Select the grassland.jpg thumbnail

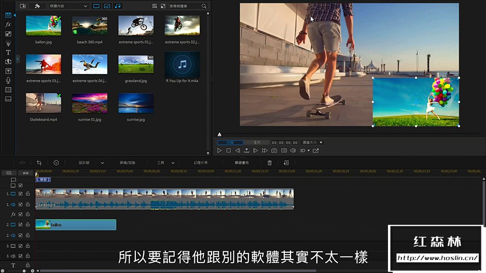(136, 64)
